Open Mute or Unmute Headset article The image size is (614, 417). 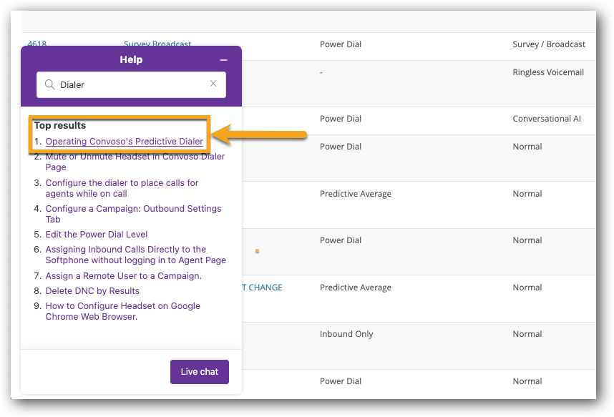point(135,162)
